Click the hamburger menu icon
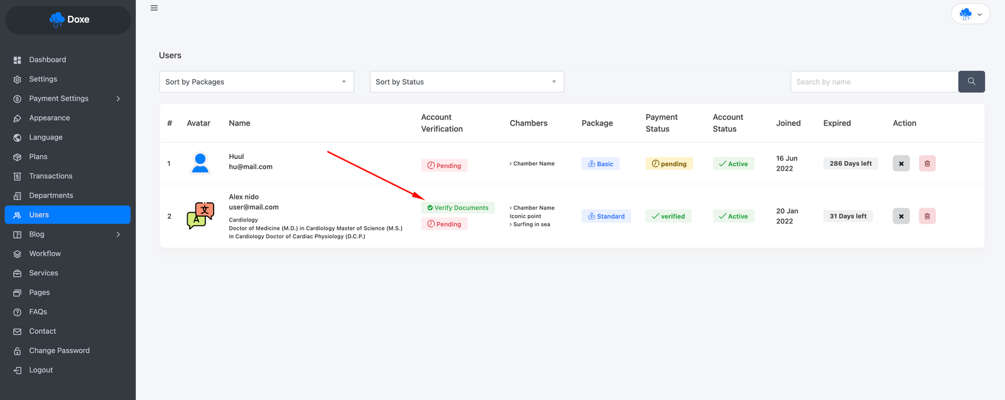1005x400 pixels. [154, 8]
